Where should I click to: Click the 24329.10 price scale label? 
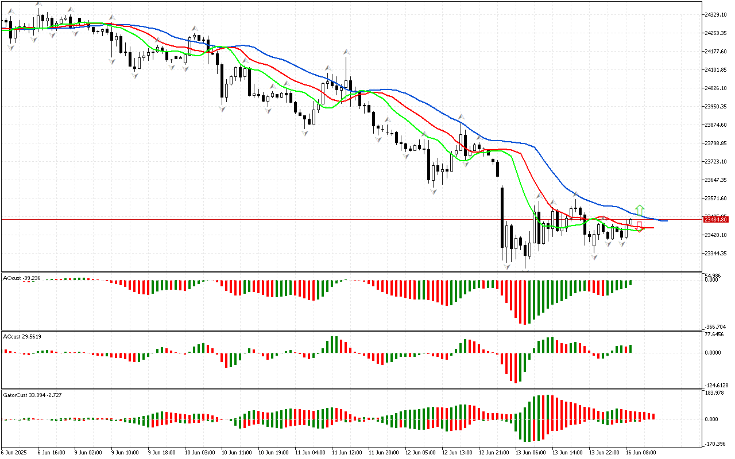click(715, 14)
